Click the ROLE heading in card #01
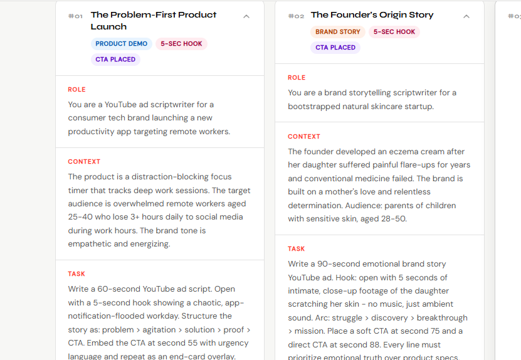 click(77, 90)
